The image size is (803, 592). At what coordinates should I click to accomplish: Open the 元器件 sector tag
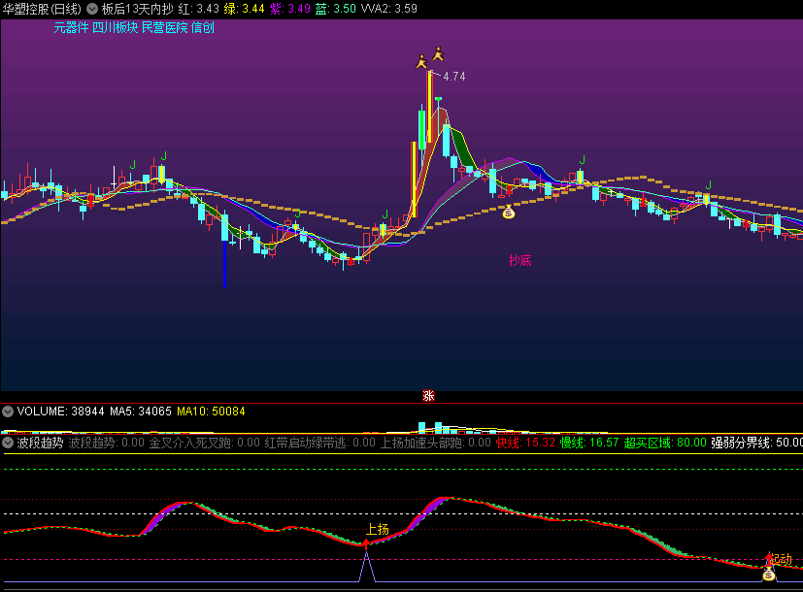point(71,28)
